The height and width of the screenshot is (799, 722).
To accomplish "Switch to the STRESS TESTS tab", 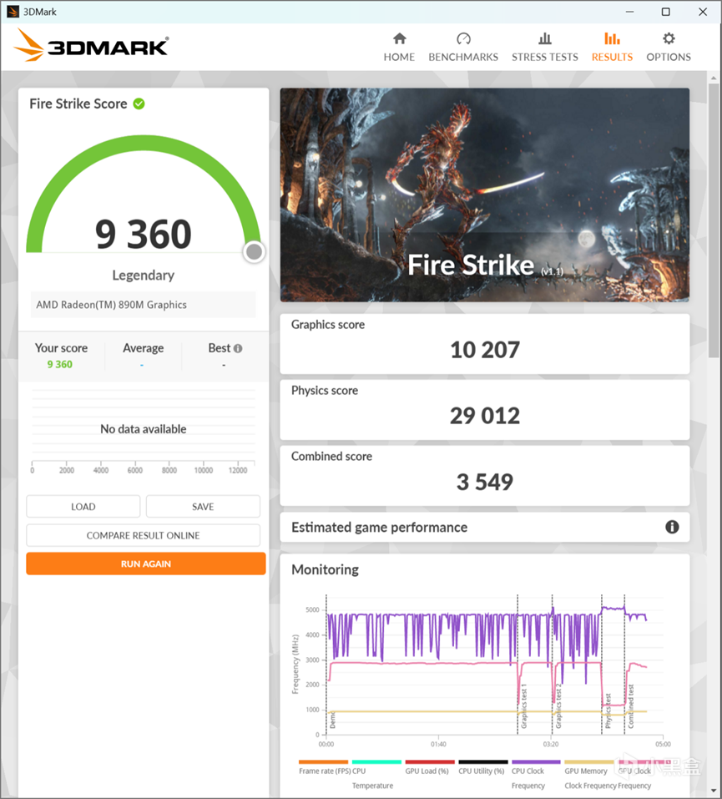I will click(x=545, y=47).
